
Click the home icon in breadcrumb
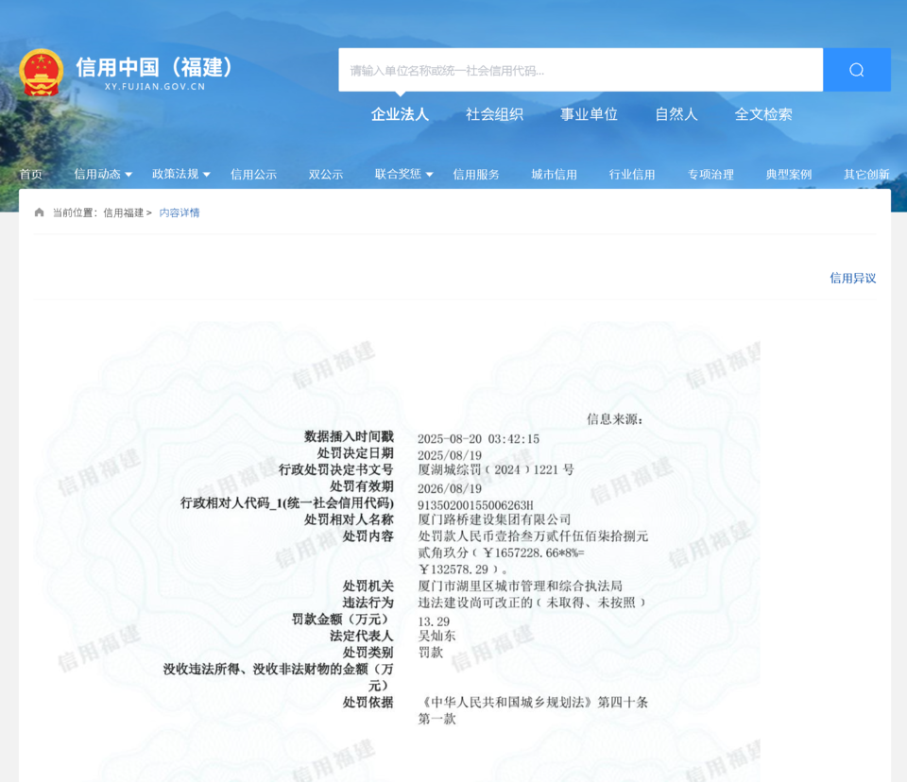click(39, 212)
